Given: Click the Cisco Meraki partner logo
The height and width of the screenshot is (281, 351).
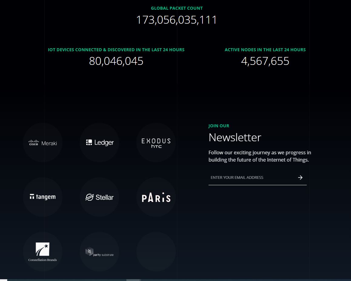Looking at the screenshot, I should pos(42,143).
